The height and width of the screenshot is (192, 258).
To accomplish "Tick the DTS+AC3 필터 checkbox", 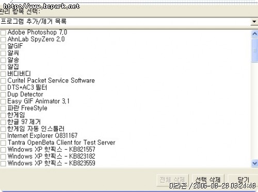I will [3, 88].
